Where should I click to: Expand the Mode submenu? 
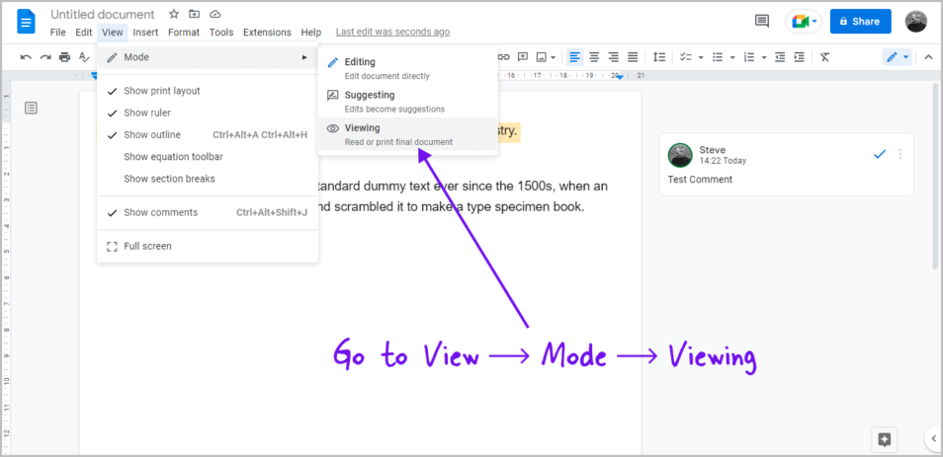coord(208,57)
